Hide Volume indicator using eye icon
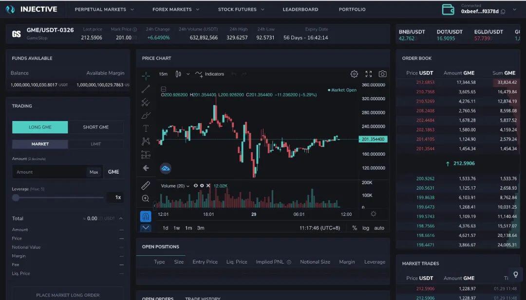The width and height of the screenshot is (526, 300). (x=196, y=185)
